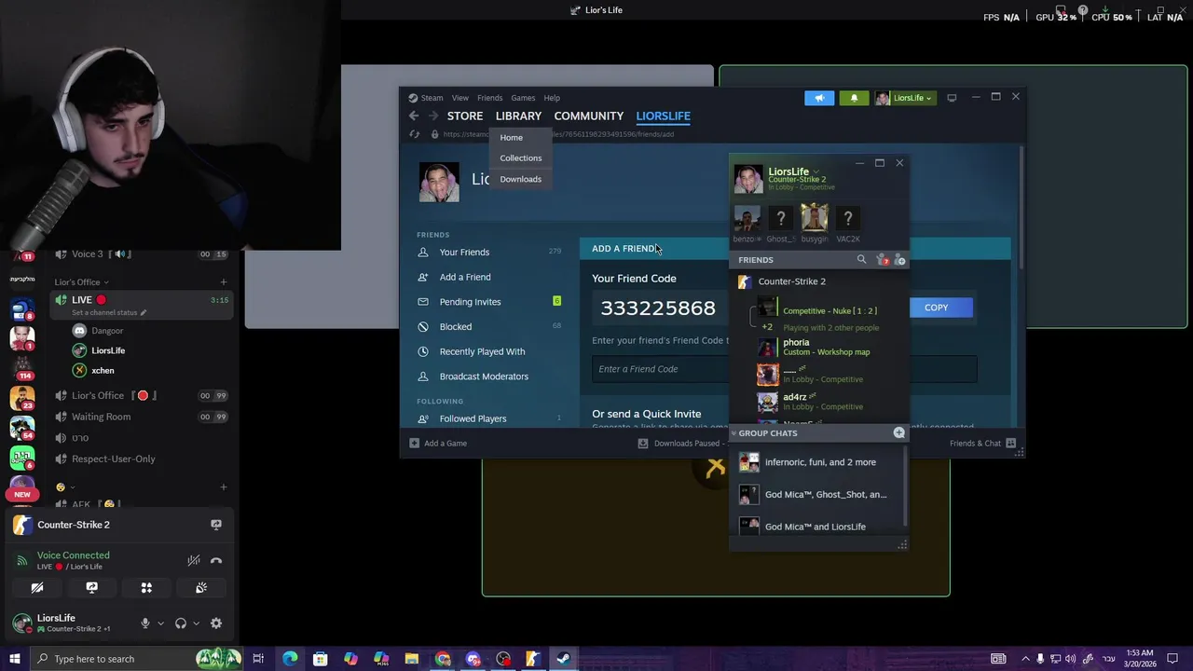Open the Friends menu in Steam
Screen dimensions: 1193x671
click(x=489, y=98)
